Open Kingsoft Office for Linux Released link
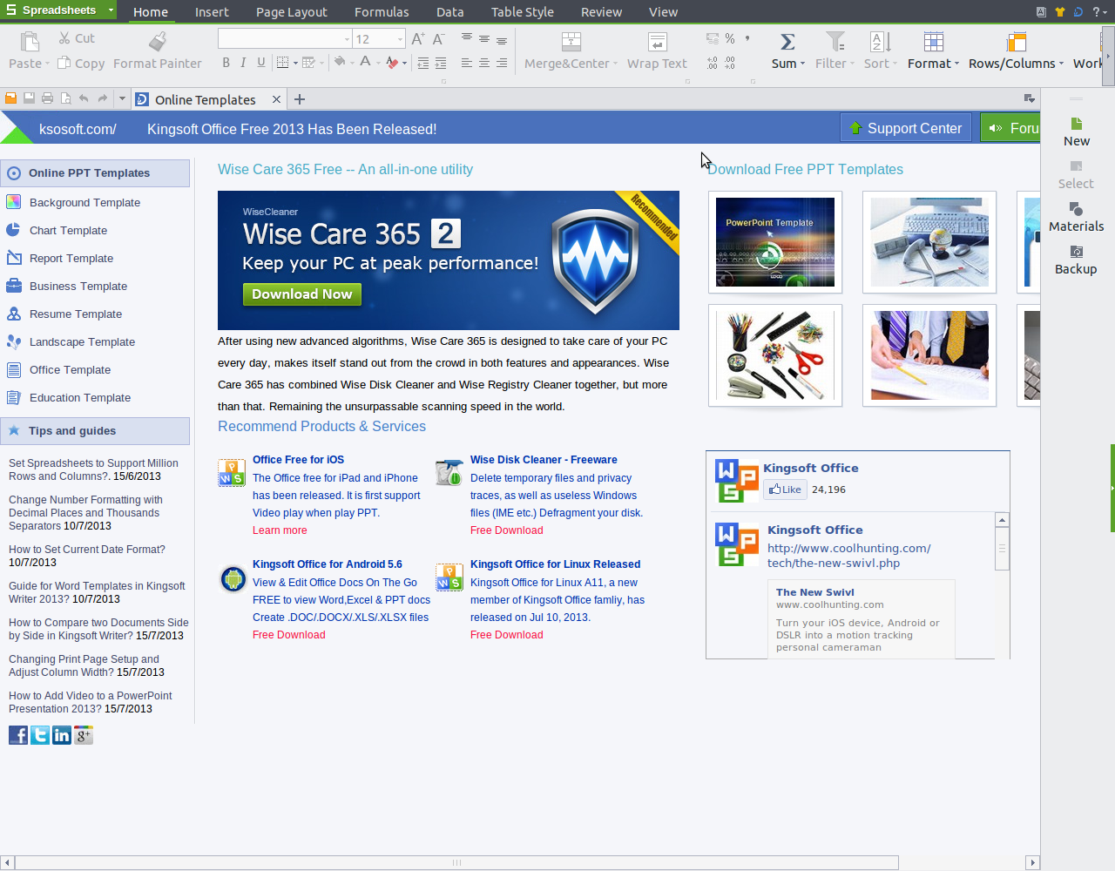Viewport: 1115px width, 871px height. click(x=555, y=564)
